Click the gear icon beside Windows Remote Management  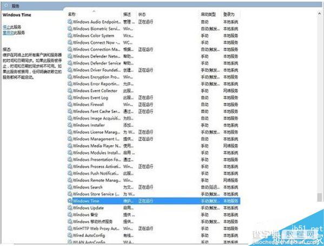click(70, 180)
